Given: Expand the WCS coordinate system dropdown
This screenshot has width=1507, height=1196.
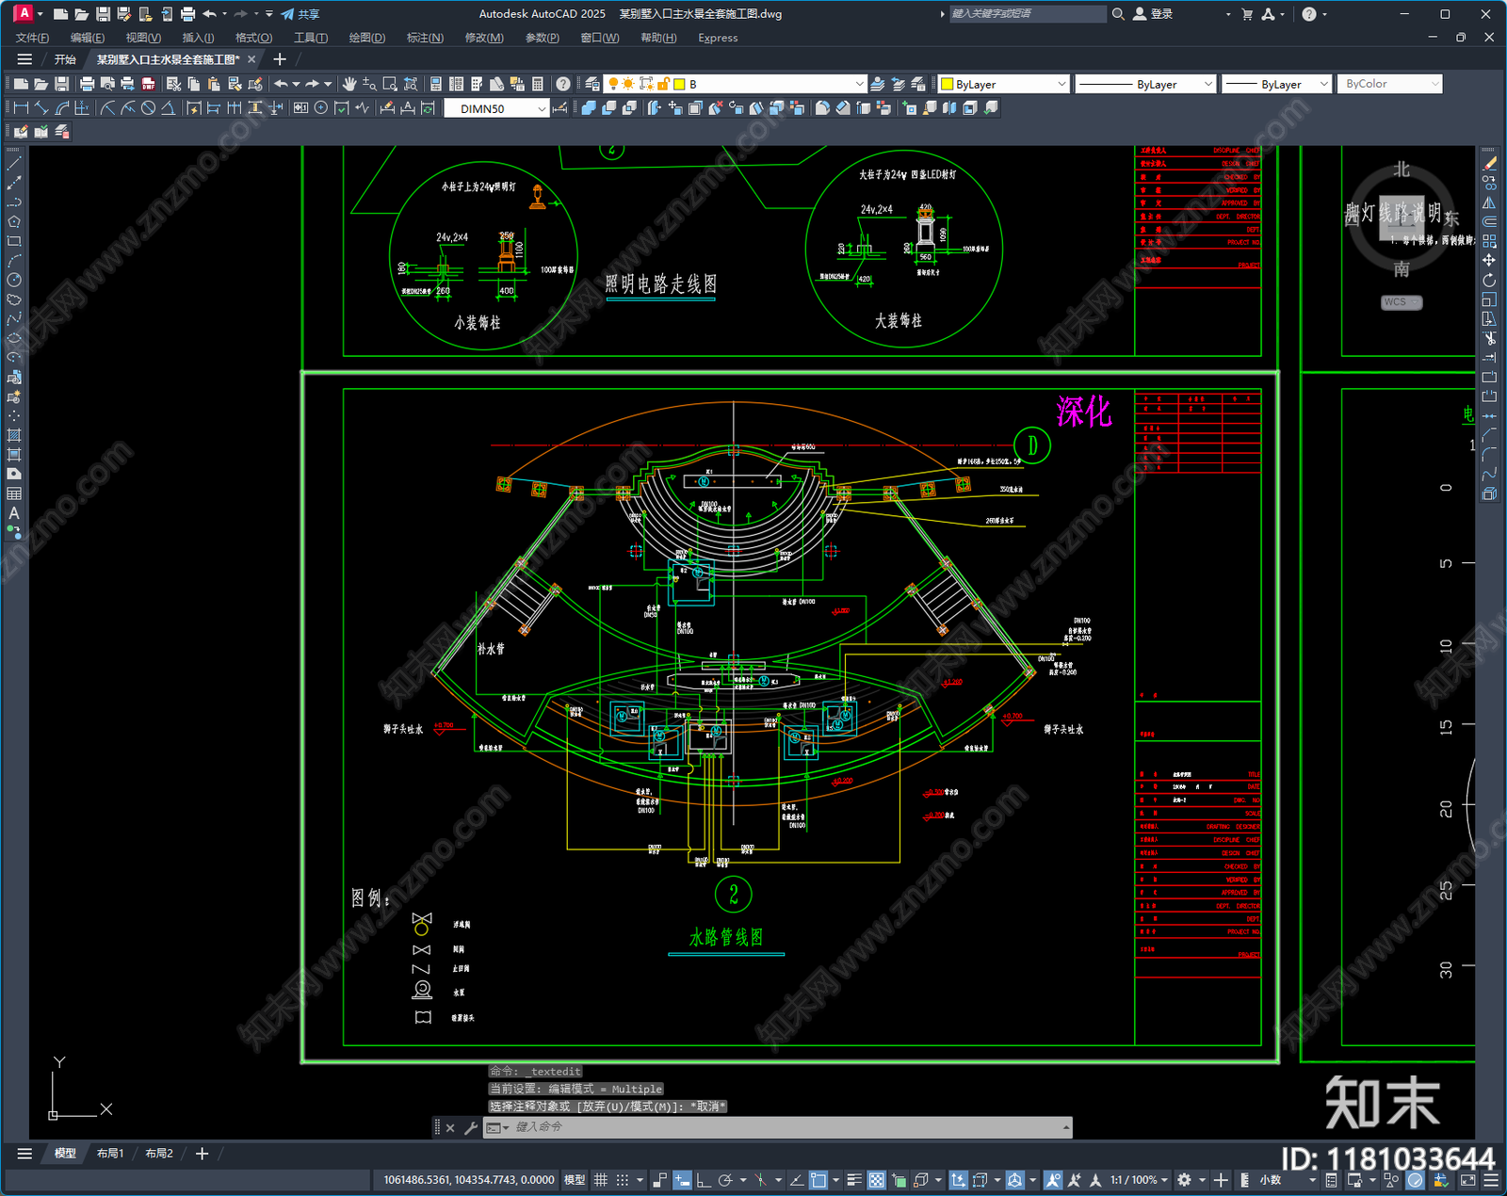Looking at the screenshot, I should point(1402,302).
